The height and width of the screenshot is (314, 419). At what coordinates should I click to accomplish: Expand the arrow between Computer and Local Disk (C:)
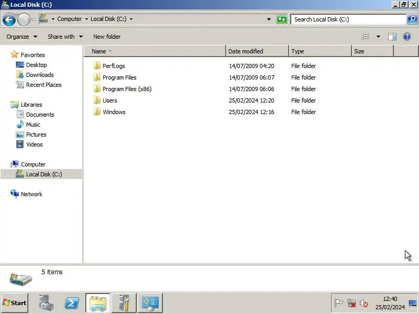(x=86, y=19)
